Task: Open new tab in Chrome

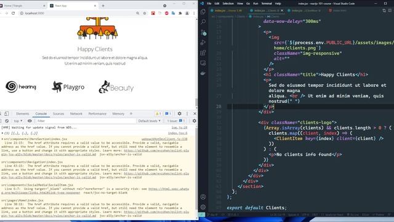Action: click(103, 6)
